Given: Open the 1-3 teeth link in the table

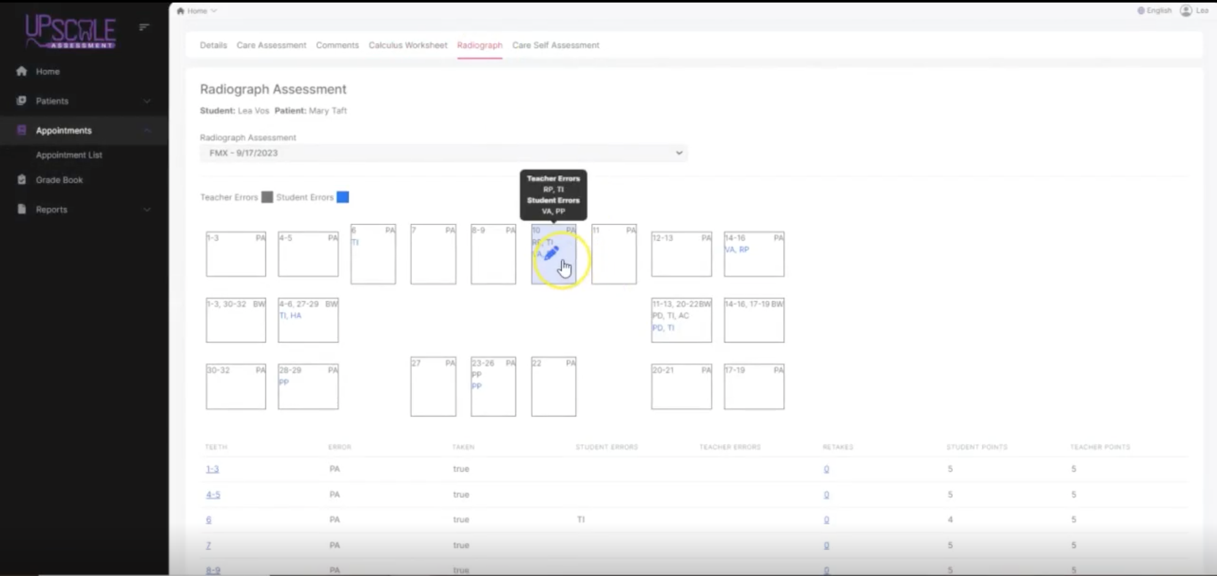Looking at the screenshot, I should [212, 469].
